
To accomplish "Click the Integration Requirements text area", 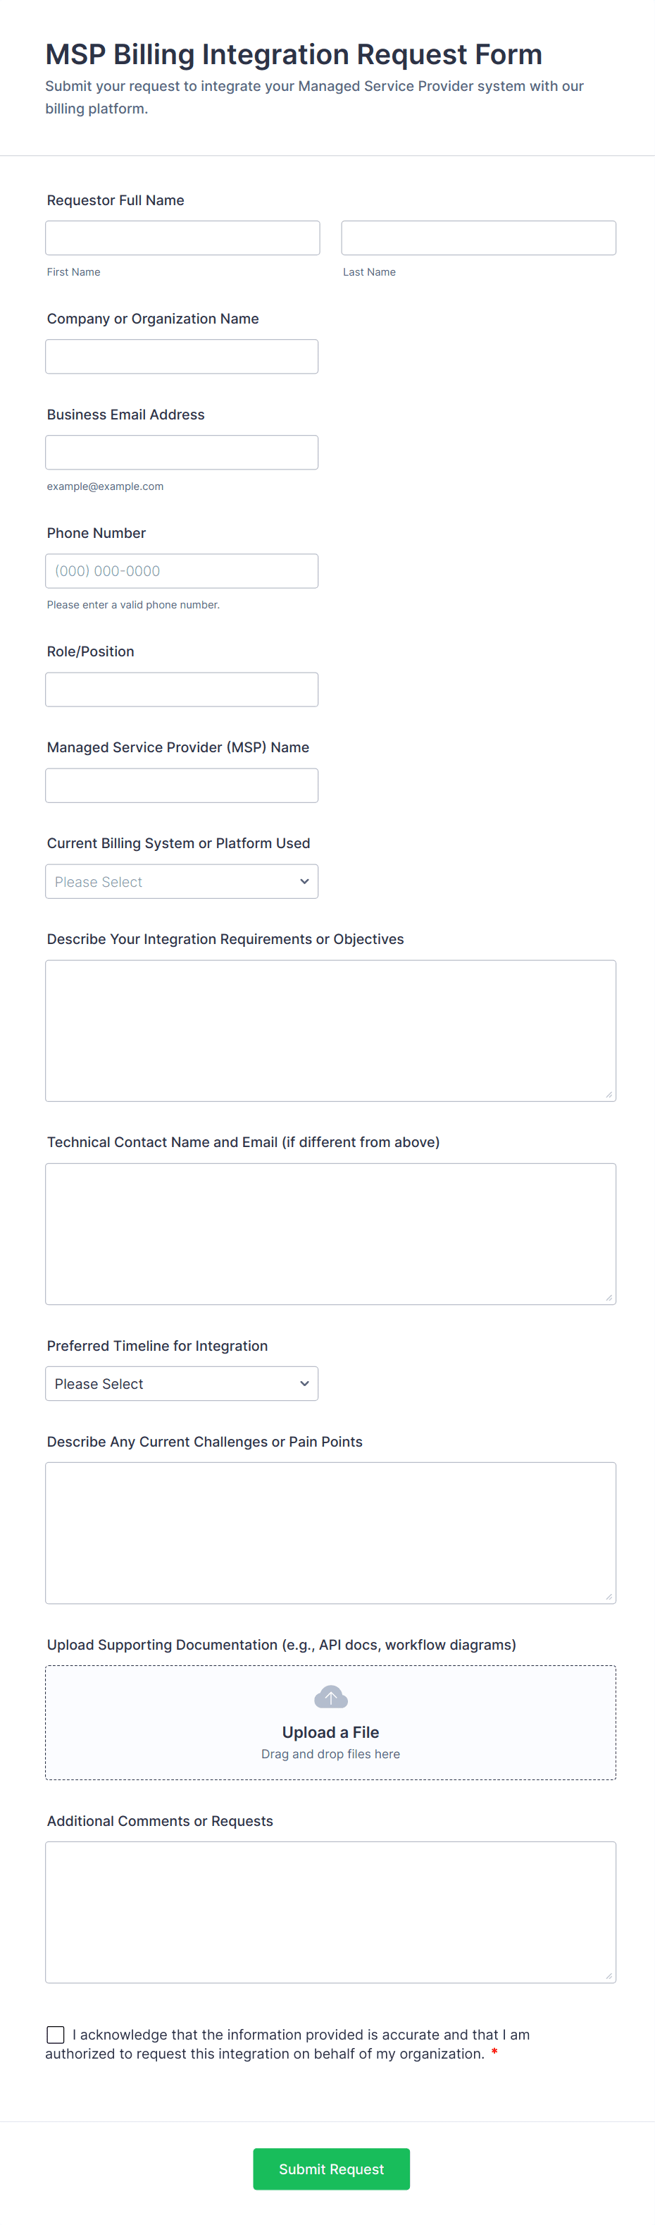I will [330, 1031].
